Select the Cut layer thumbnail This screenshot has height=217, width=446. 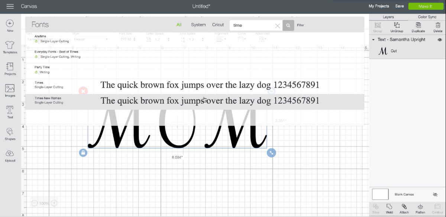(383, 51)
